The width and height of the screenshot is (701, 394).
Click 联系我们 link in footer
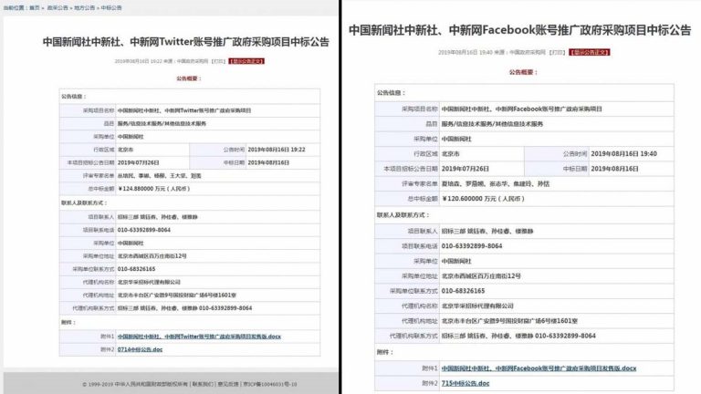pos(203,384)
